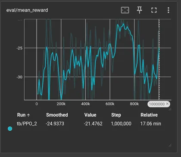
Task: Click the -30 y-axis label
Action: (x=19, y=77)
